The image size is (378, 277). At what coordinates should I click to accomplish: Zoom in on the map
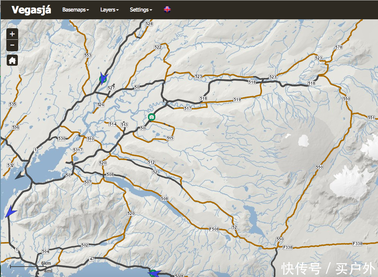coord(12,34)
